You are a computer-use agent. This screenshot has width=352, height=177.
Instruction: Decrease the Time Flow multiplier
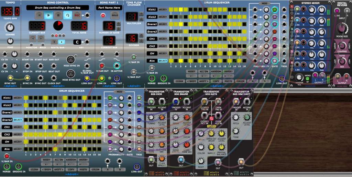click(x=141, y=19)
